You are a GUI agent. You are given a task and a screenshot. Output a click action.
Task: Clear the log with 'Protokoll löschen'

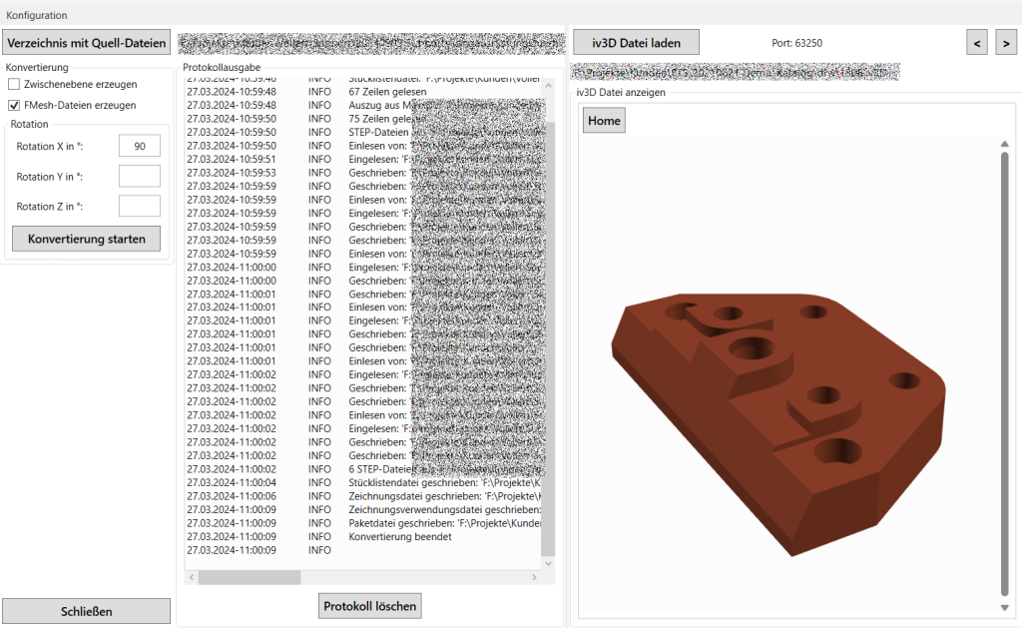(x=370, y=605)
